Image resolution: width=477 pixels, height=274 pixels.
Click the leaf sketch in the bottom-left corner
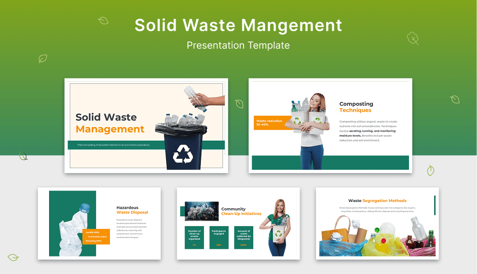[x=13, y=258]
